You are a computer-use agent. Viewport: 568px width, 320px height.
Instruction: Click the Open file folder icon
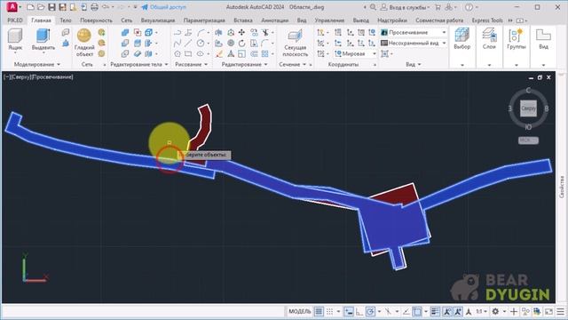(x=41, y=7)
